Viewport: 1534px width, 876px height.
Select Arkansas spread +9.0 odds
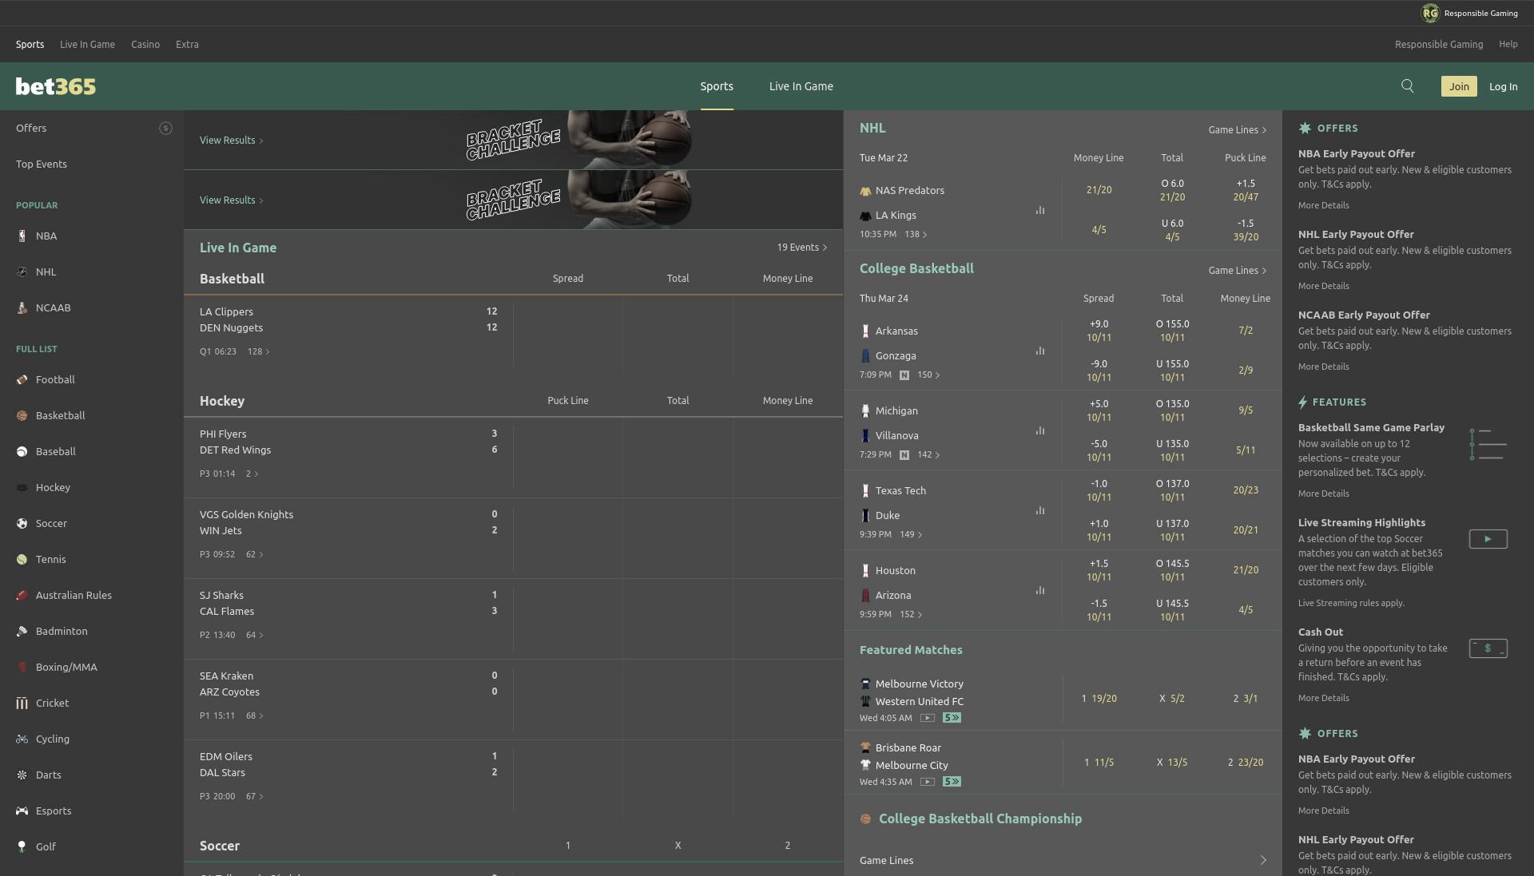[x=1099, y=331]
